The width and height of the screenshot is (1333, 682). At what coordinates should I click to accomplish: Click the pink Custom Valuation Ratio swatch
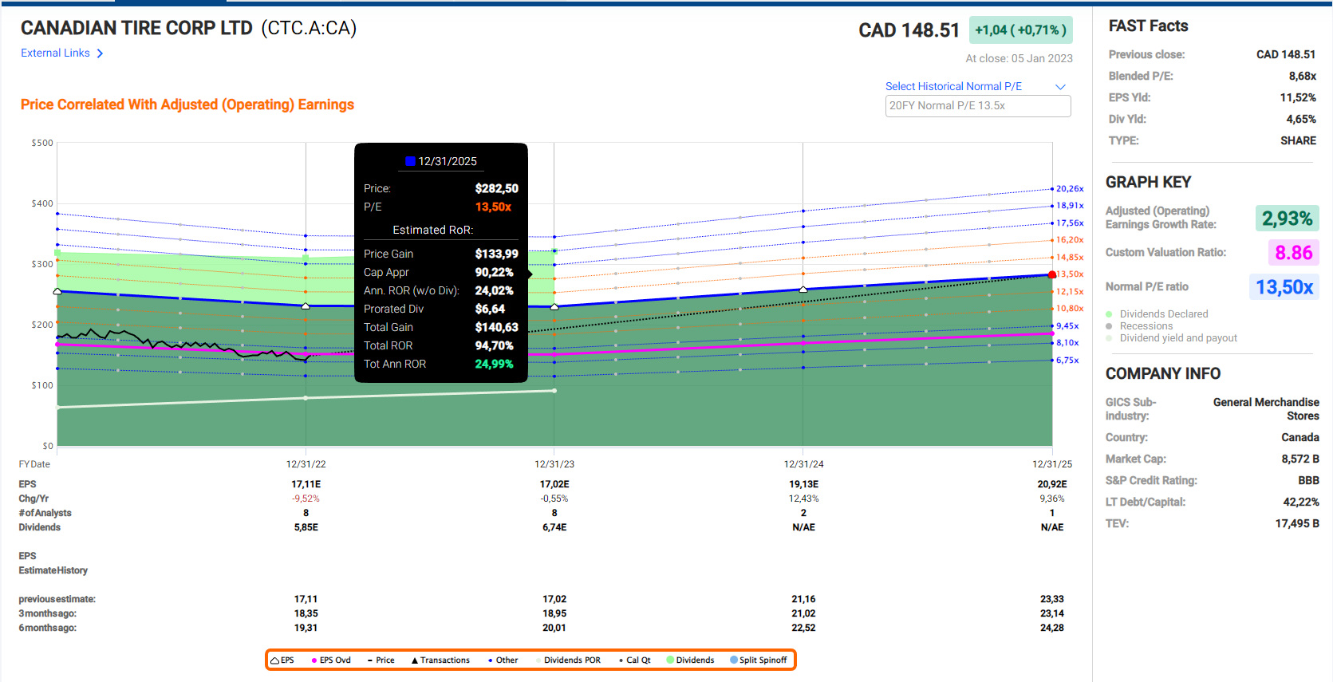pyautogui.click(x=1293, y=253)
